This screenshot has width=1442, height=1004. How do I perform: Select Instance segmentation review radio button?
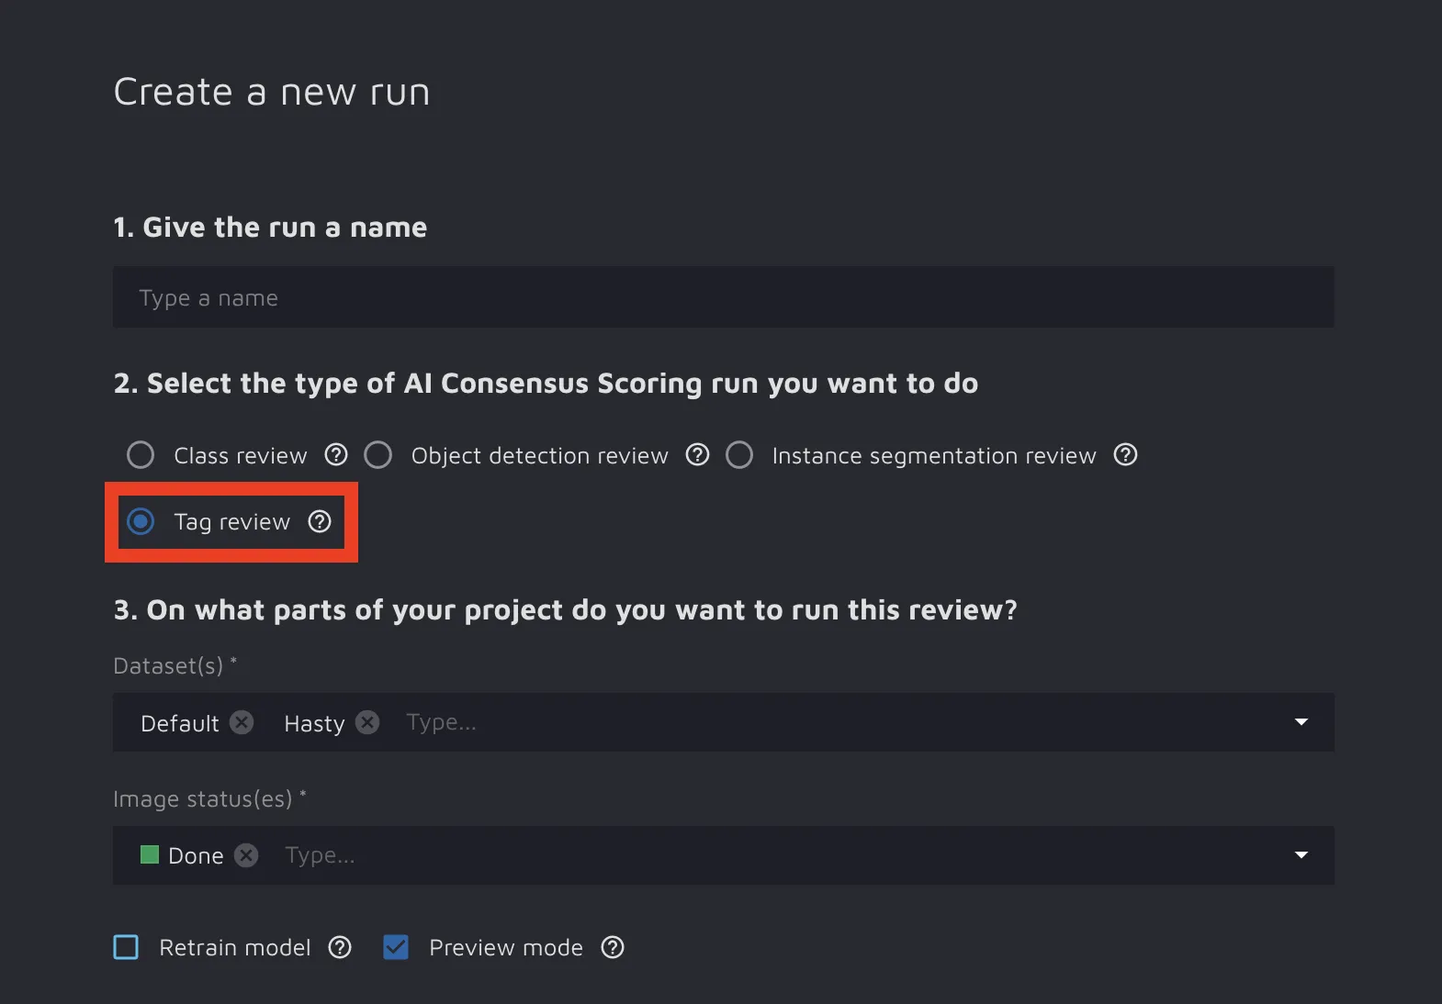(739, 455)
